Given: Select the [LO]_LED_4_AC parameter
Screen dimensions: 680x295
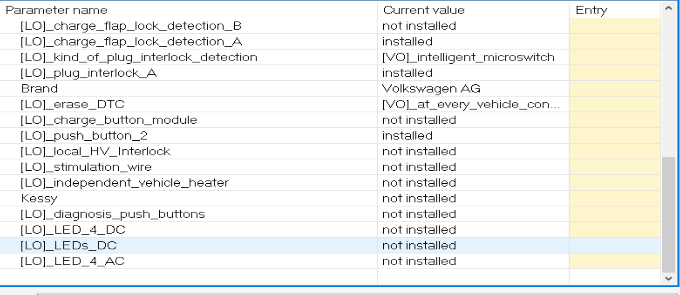Looking at the screenshot, I should tap(73, 261).
